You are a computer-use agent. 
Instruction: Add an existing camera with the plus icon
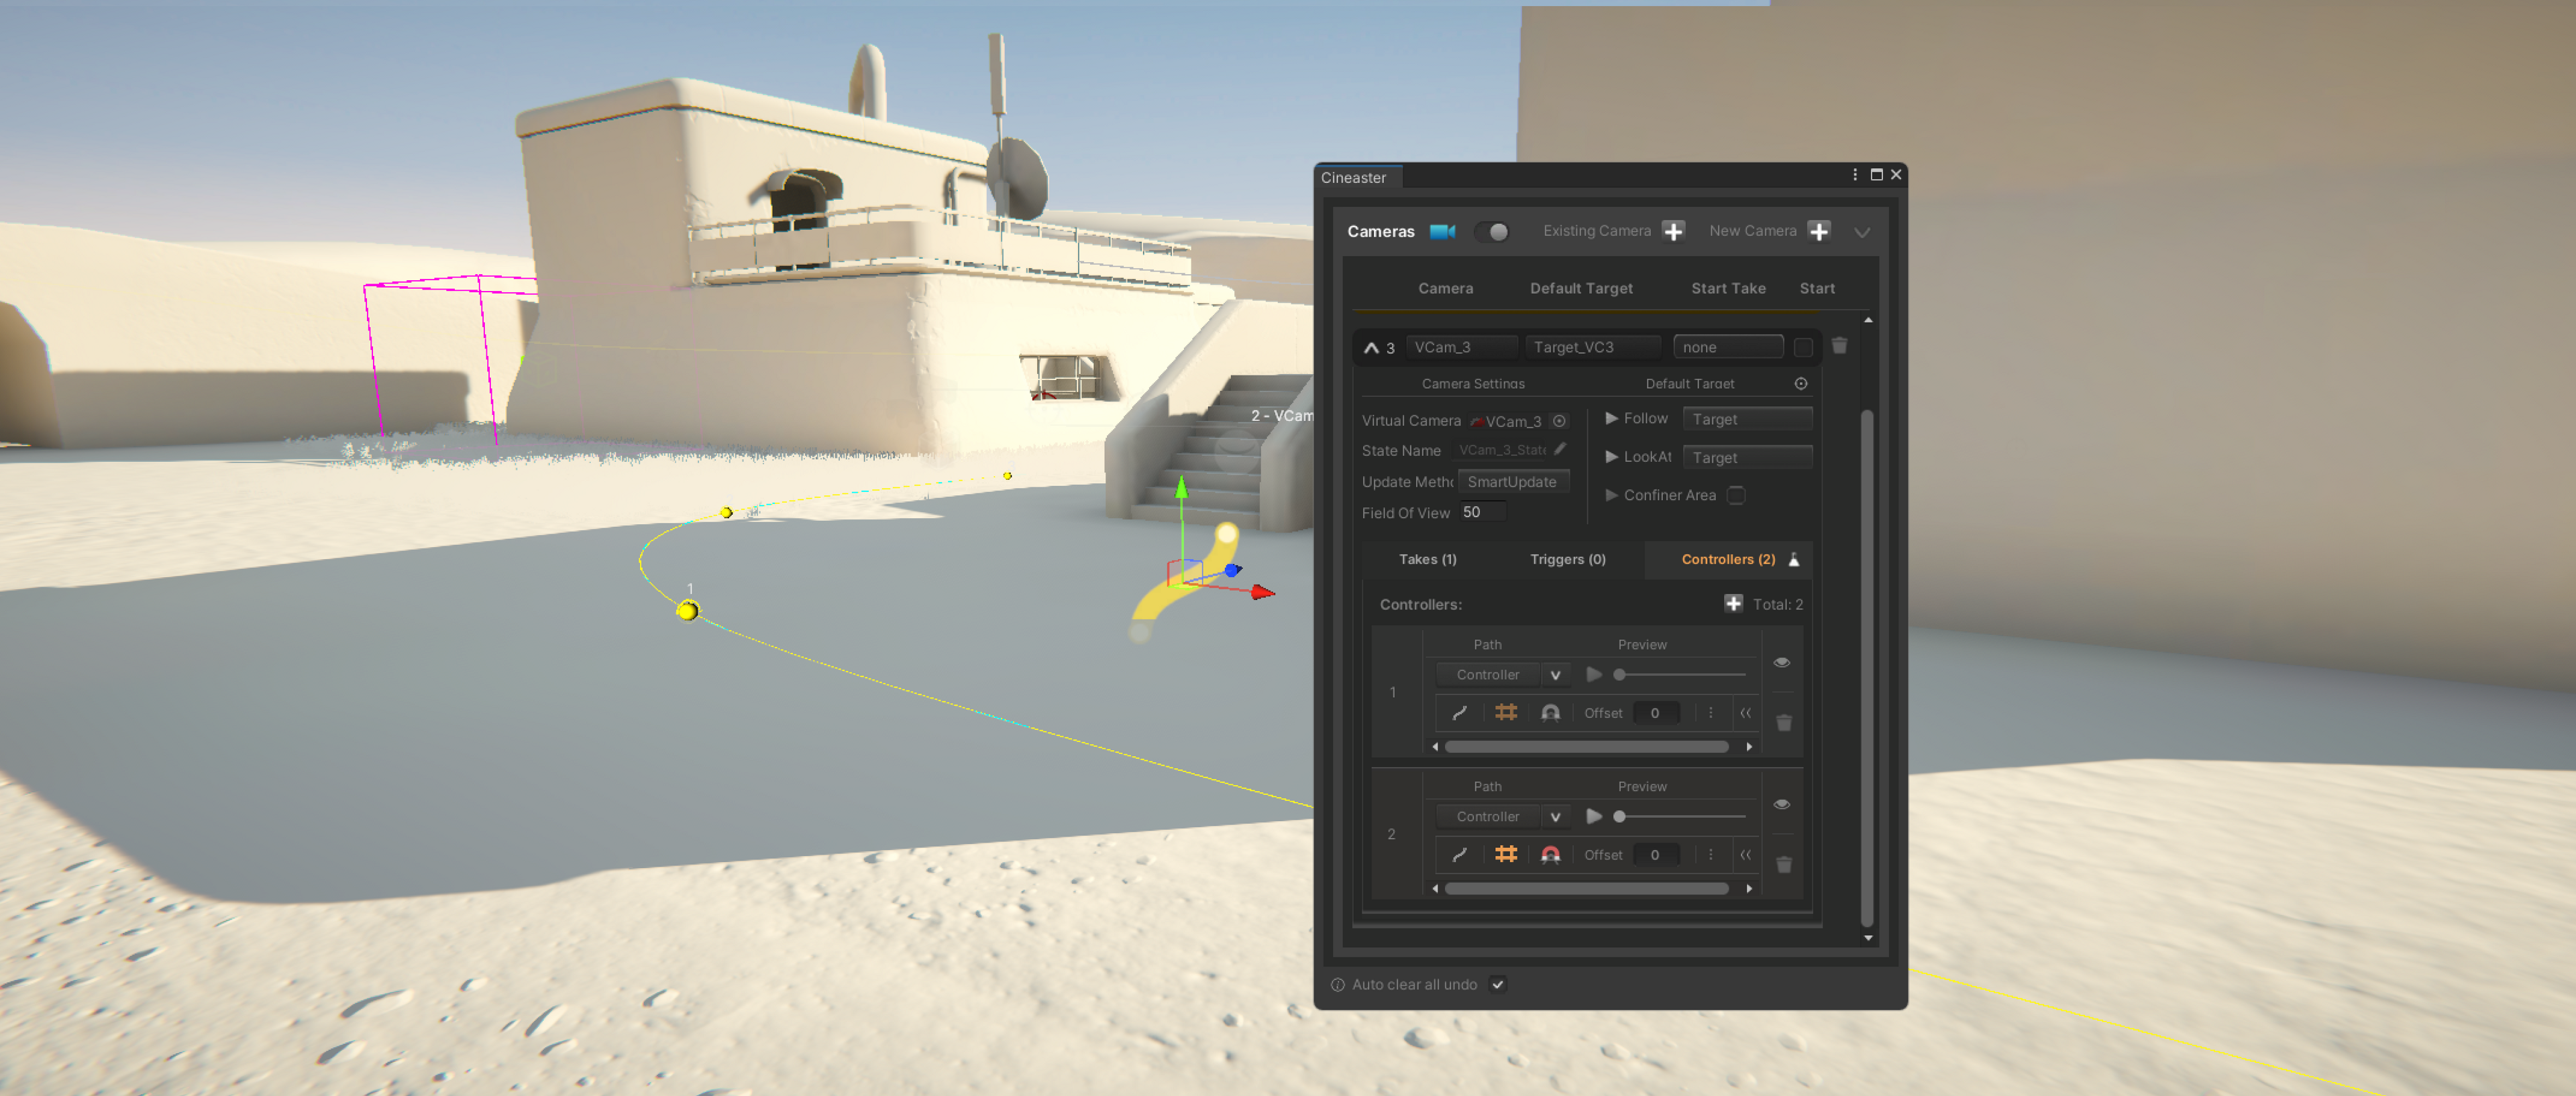(1673, 231)
